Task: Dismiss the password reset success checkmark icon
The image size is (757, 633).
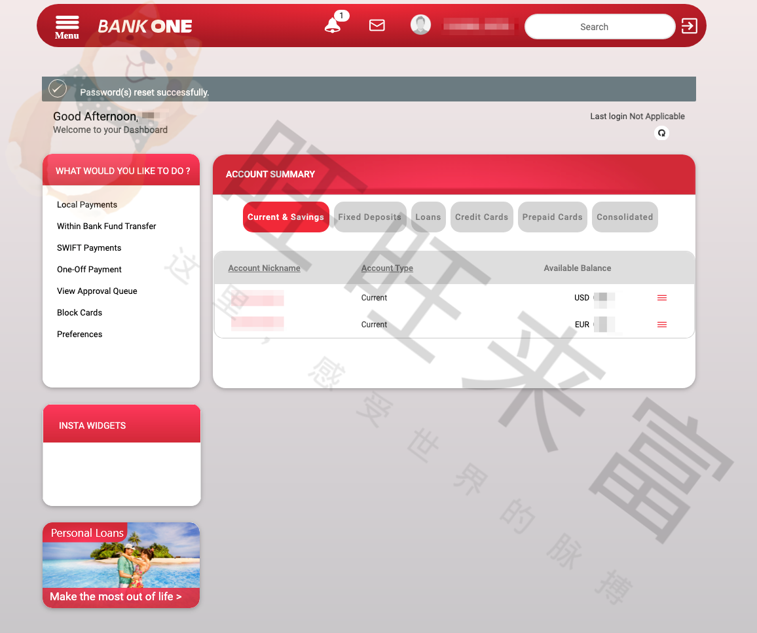Action: click(57, 88)
